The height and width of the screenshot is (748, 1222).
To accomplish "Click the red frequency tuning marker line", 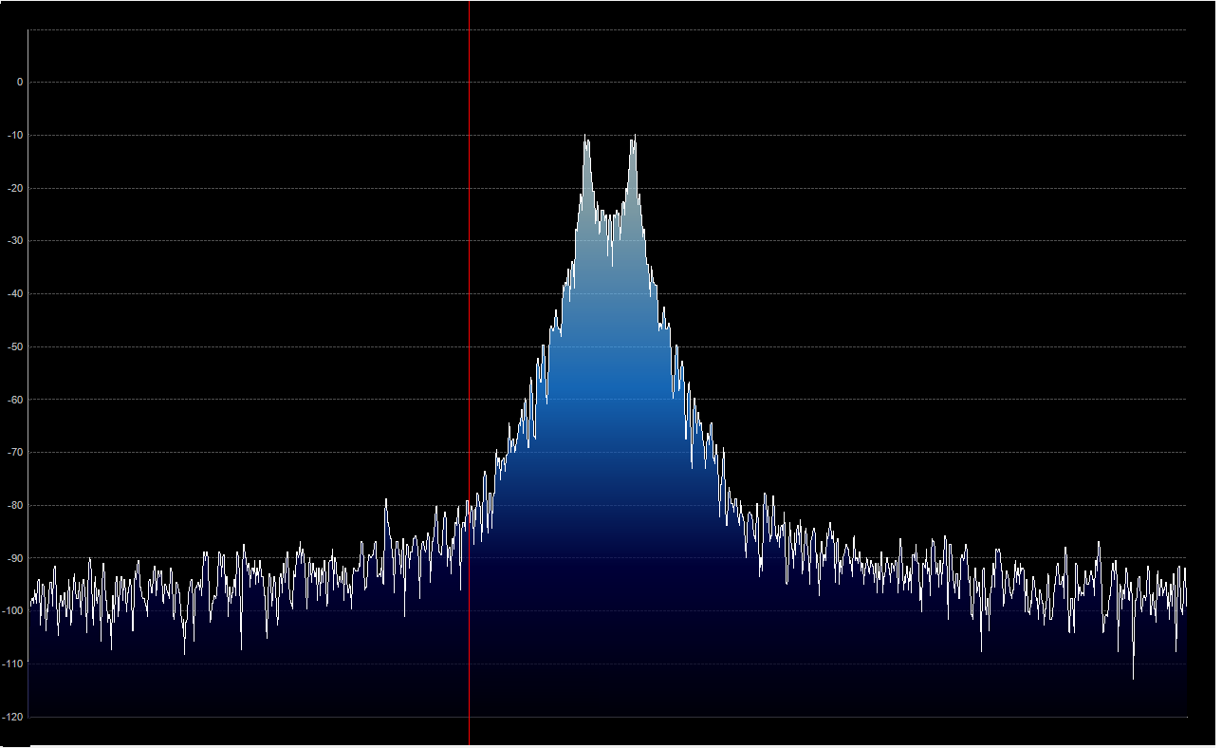I will [x=471, y=380].
